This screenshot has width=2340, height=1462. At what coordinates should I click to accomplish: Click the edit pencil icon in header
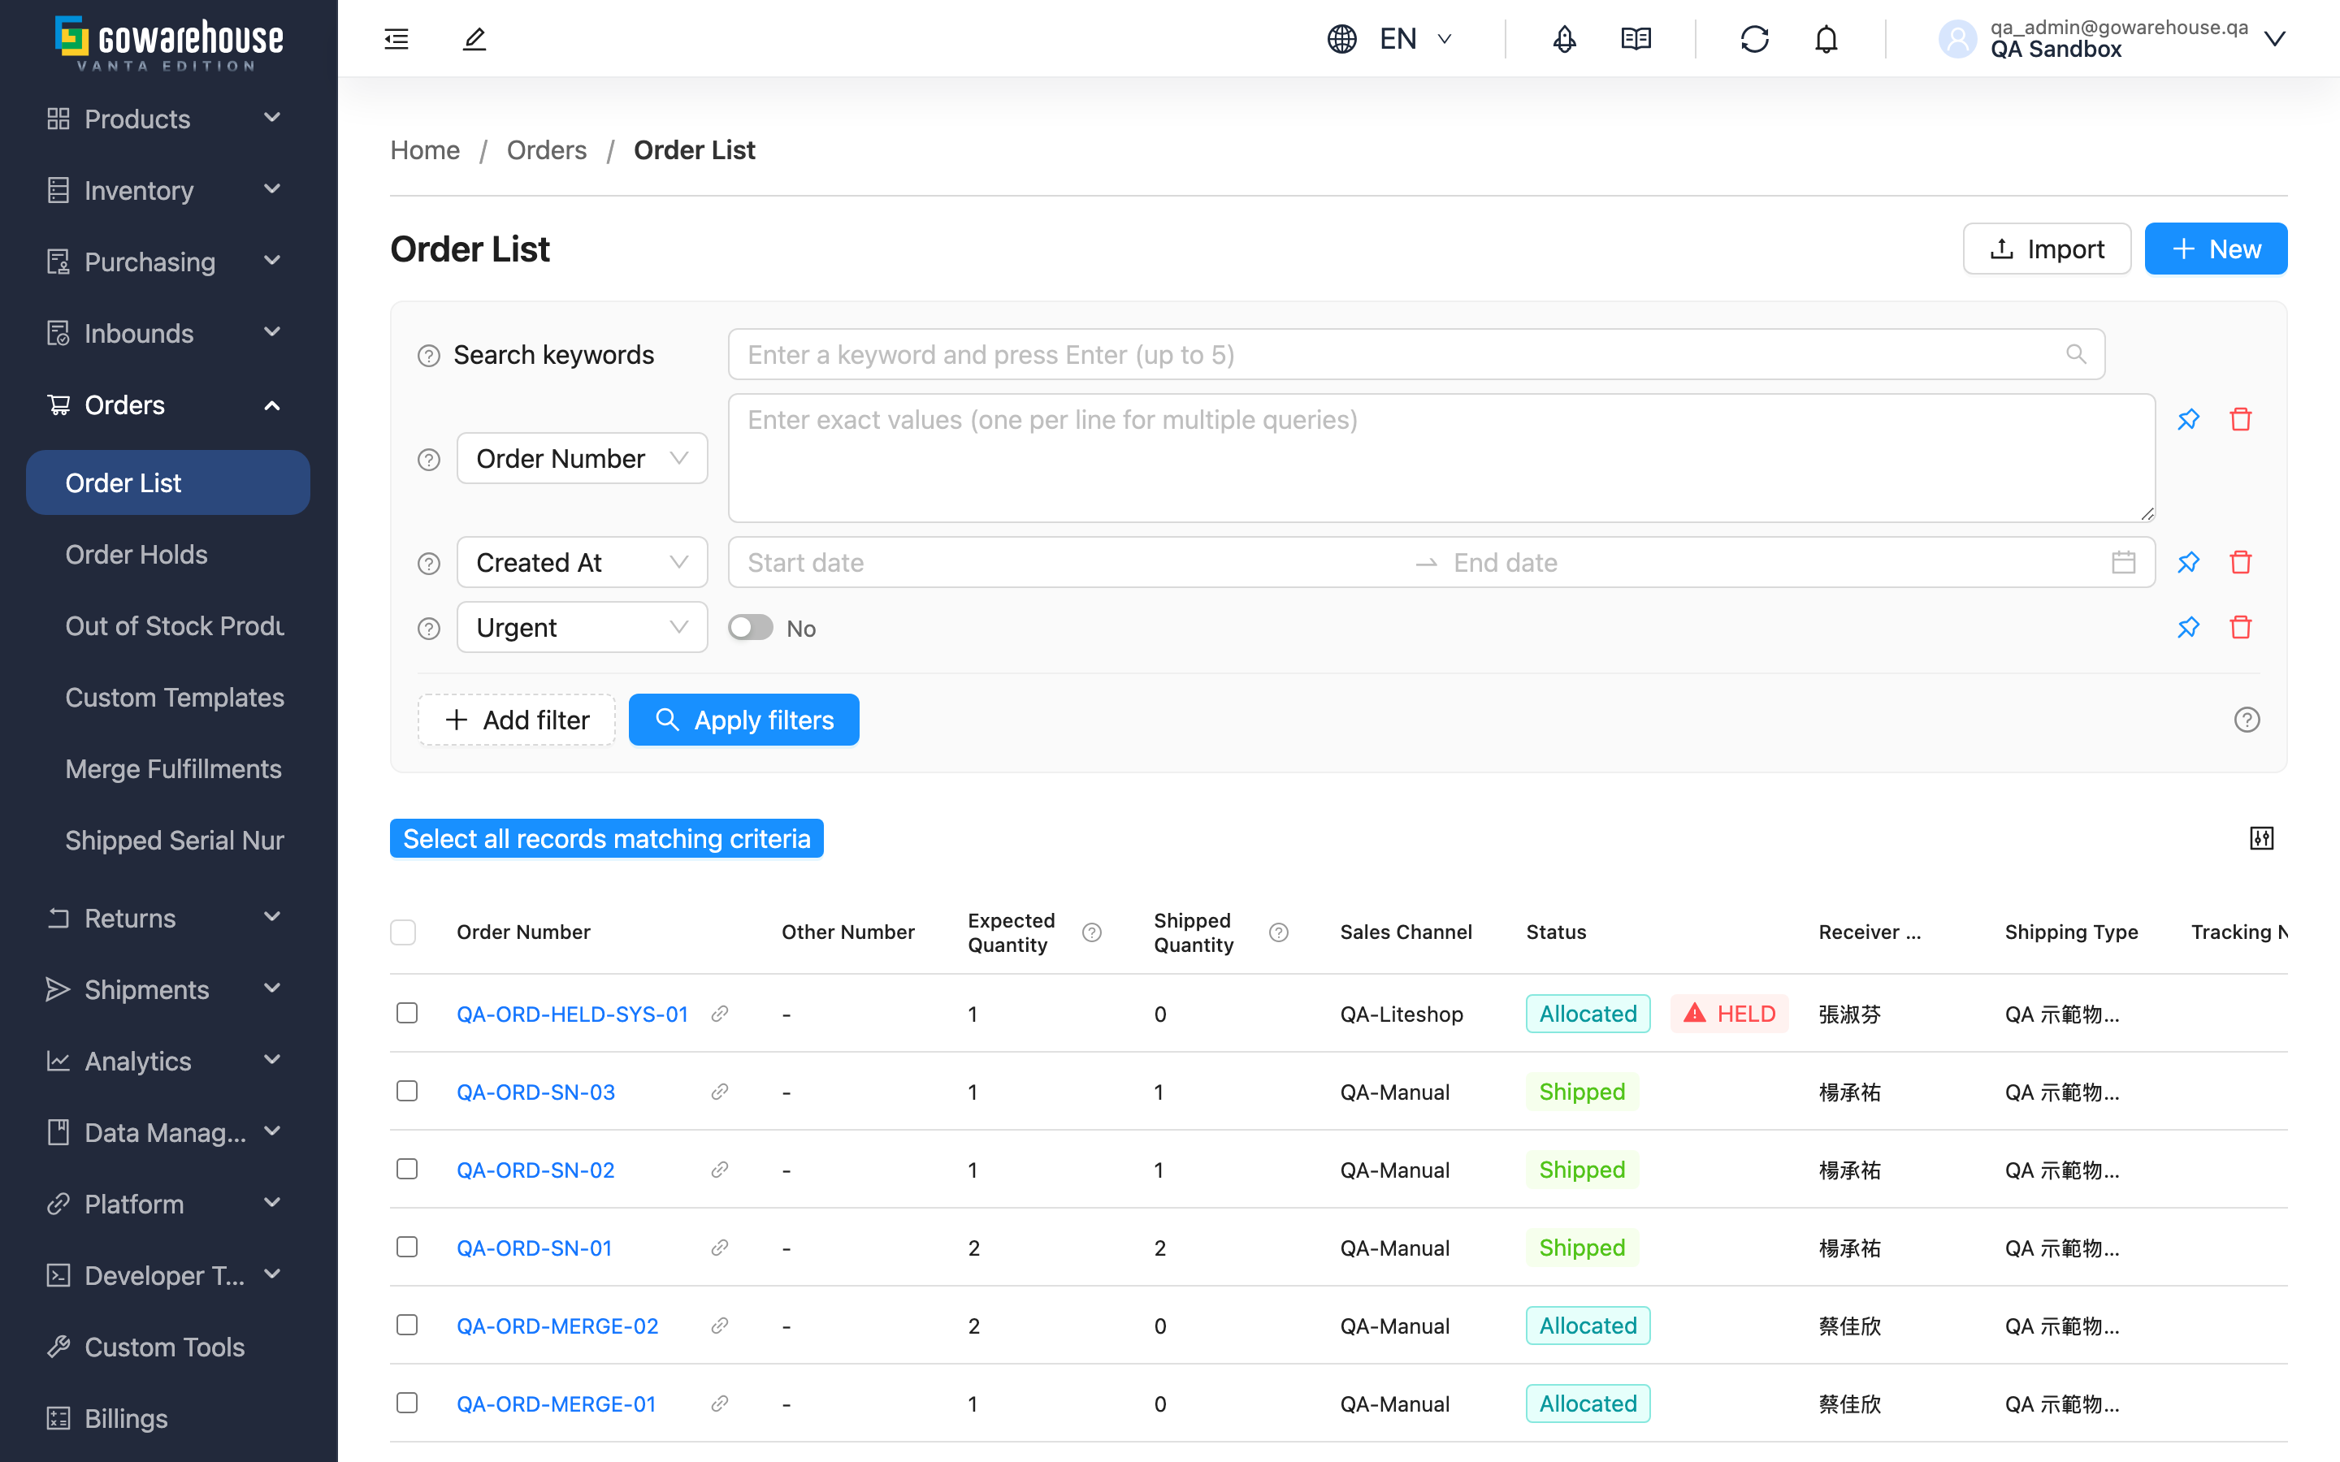pos(474,39)
